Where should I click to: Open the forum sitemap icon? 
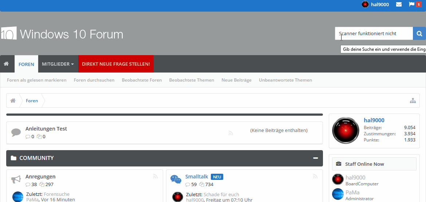tap(413, 101)
